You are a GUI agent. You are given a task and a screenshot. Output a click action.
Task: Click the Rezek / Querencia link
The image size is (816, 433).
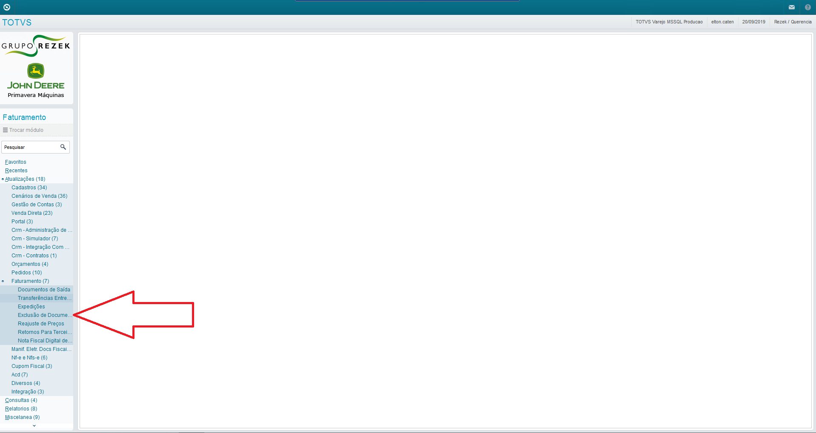[793, 22]
